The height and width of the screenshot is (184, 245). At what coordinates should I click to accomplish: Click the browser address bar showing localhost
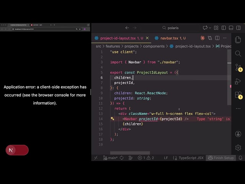pos(44,29)
